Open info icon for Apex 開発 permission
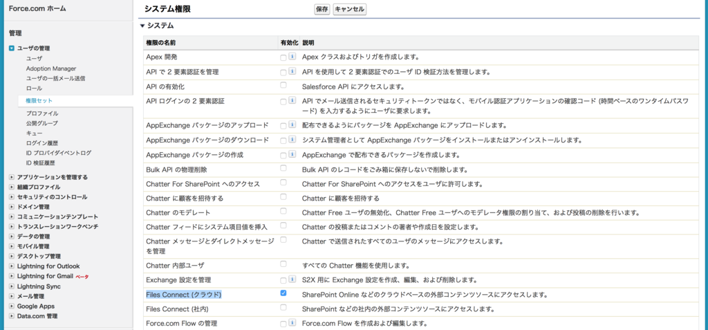The width and height of the screenshot is (708, 330). (x=292, y=57)
